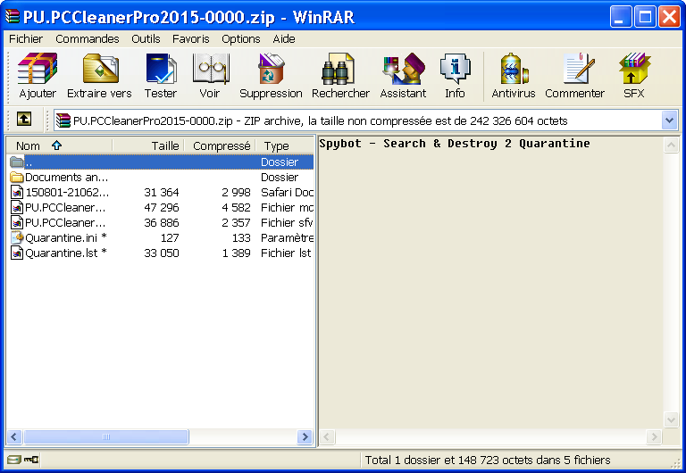Select the Quarantine.lst file name
The height and width of the screenshot is (473, 686).
[x=65, y=253]
